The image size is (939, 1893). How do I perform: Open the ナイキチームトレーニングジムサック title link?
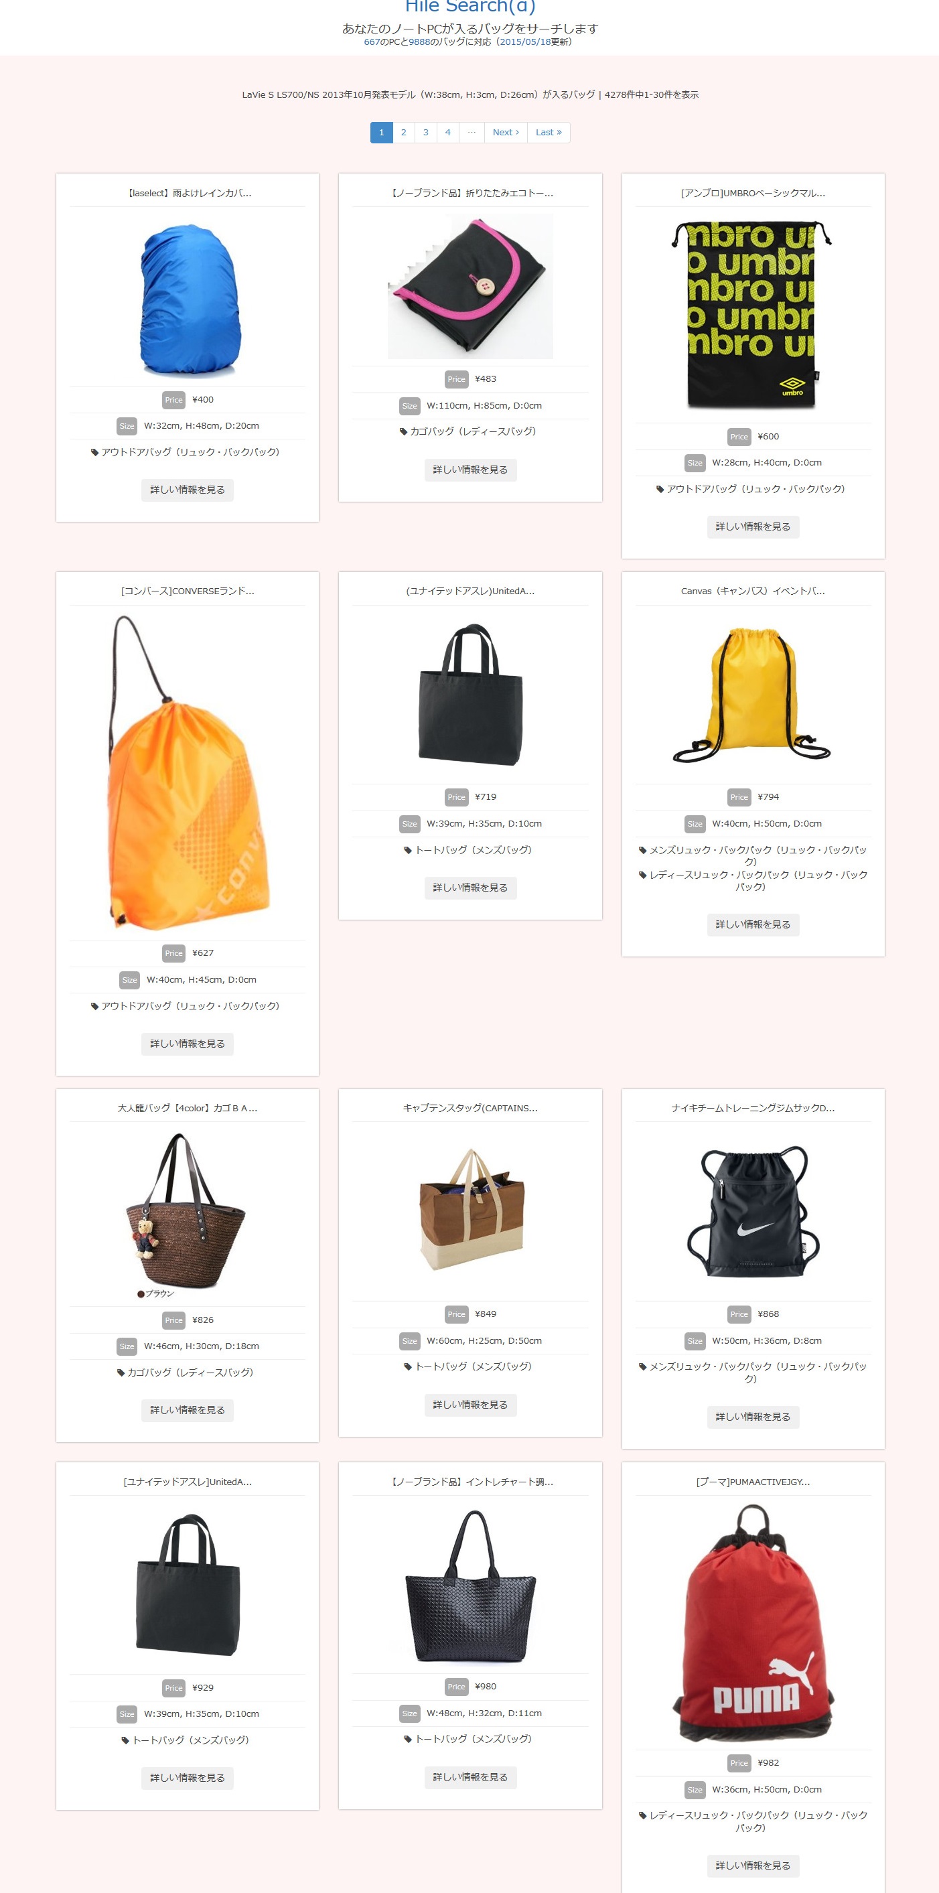[752, 1107]
